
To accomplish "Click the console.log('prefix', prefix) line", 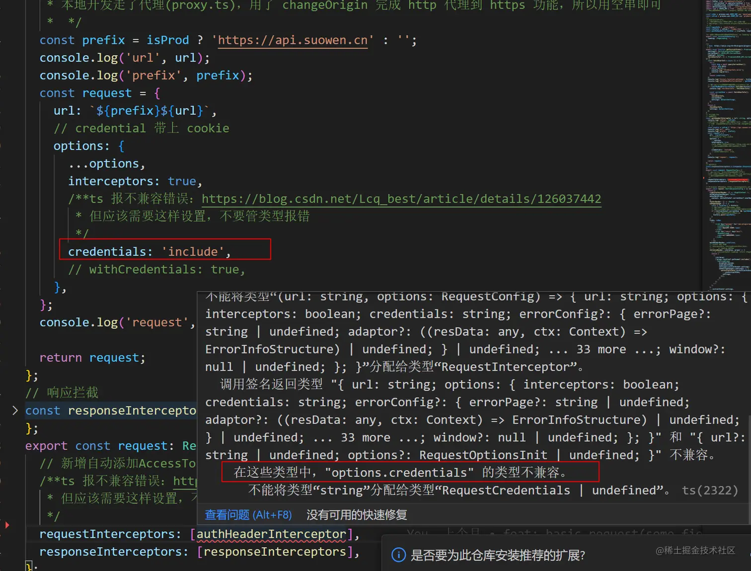I will click(x=146, y=75).
